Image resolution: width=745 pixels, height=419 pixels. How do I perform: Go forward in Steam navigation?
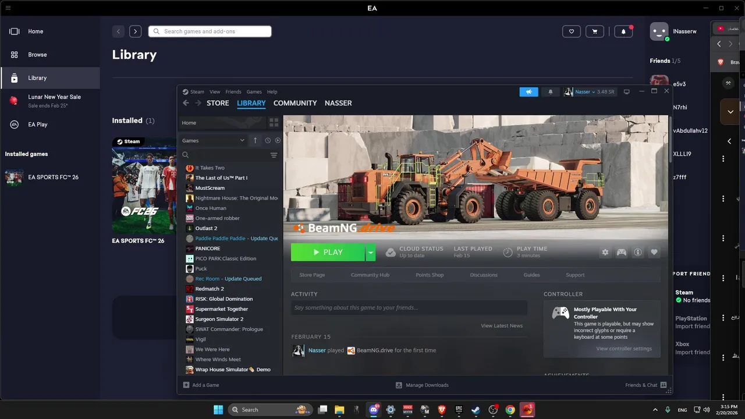coord(198,103)
